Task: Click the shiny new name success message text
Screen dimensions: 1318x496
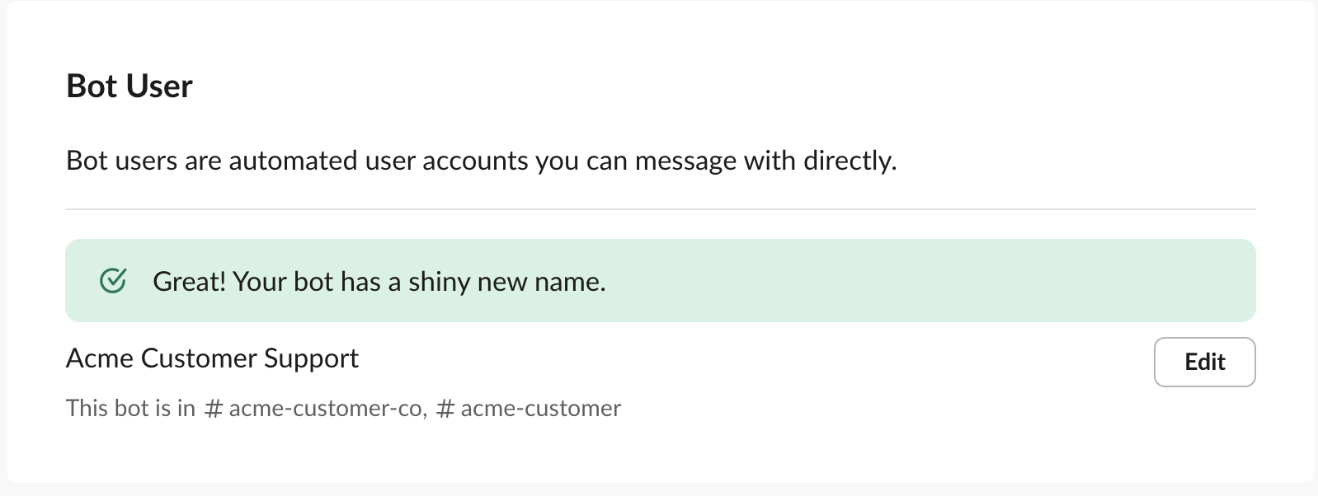Action: click(379, 281)
